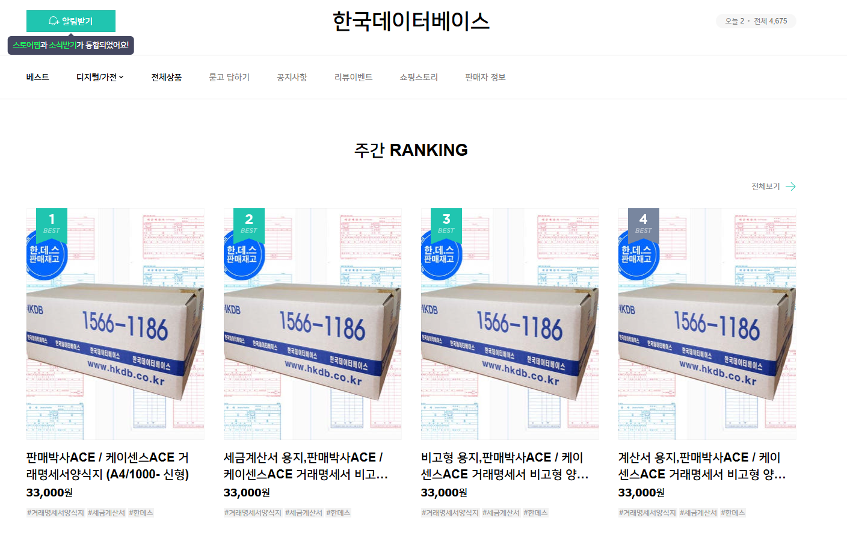
Task: Select the 리뷰이벤트 menu item
Action: click(353, 77)
